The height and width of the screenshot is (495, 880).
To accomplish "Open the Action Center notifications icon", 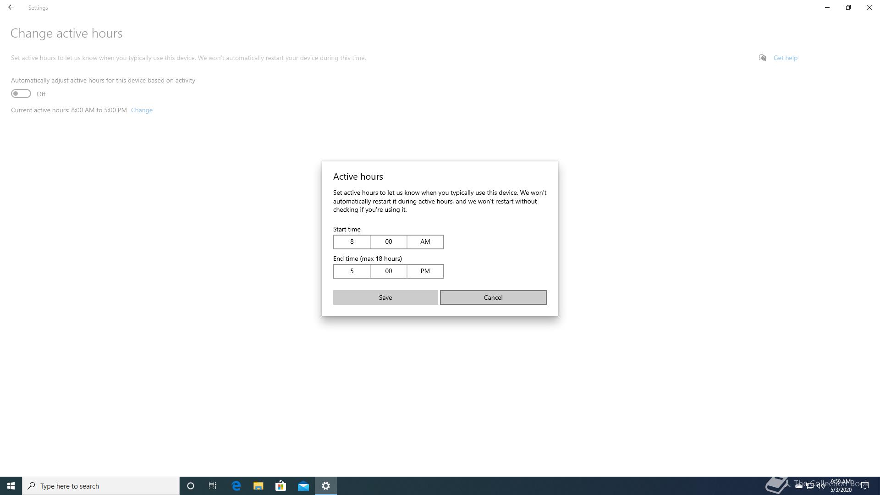I will (x=865, y=486).
